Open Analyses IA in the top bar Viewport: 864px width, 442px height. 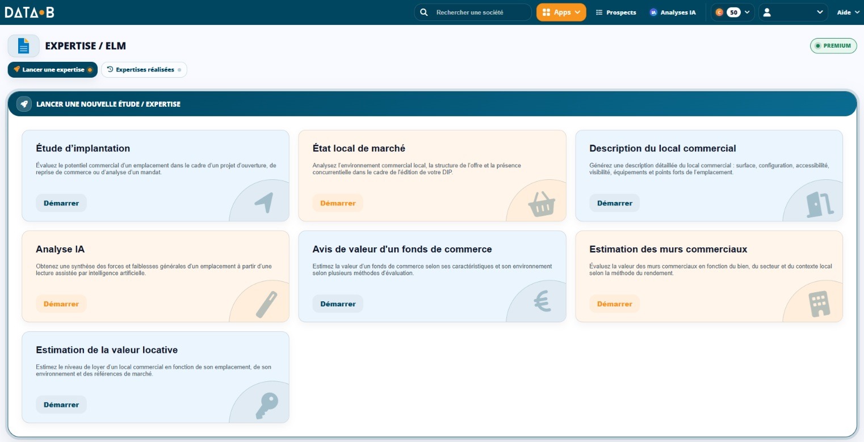pos(673,12)
